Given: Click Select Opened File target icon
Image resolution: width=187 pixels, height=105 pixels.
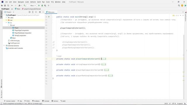Looking at the screenshot, I should coord(30,12).
